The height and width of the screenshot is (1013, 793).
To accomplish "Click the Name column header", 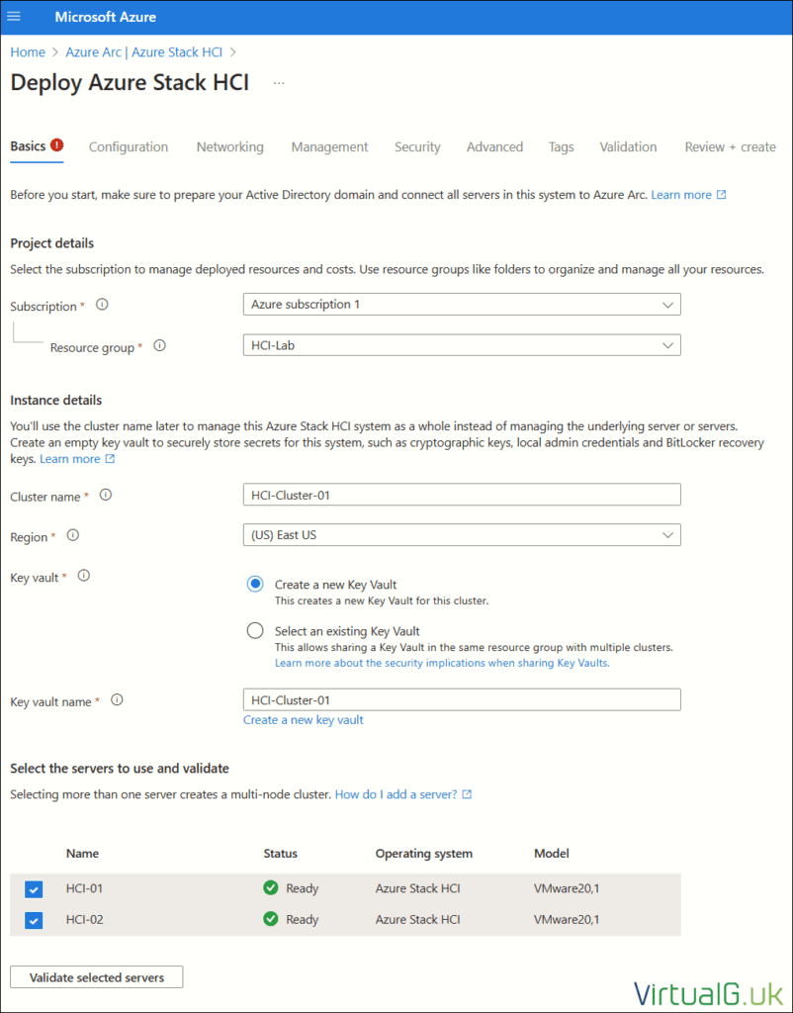I will click(83, 854).
